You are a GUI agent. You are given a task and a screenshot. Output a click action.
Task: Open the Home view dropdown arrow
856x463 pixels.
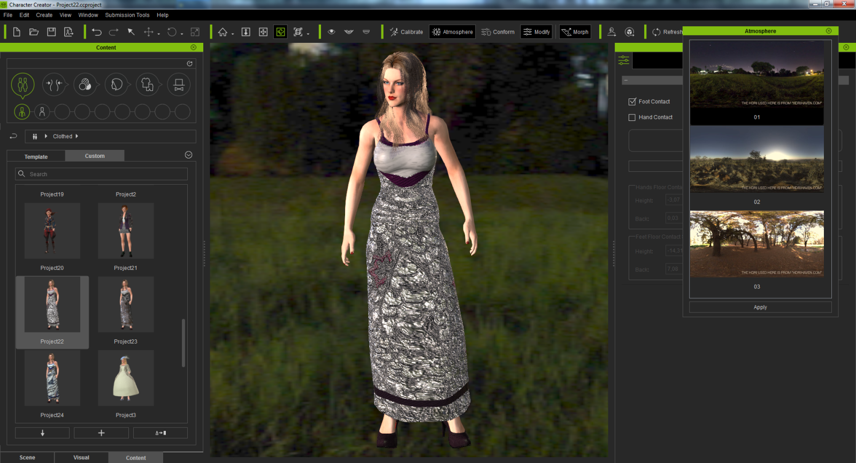(x=233, y=34)
